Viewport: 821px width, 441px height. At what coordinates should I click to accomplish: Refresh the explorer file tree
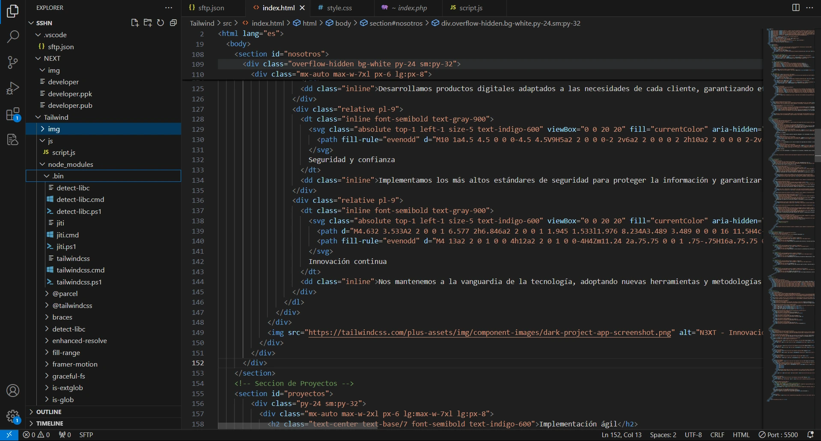[x=161, y=23]
